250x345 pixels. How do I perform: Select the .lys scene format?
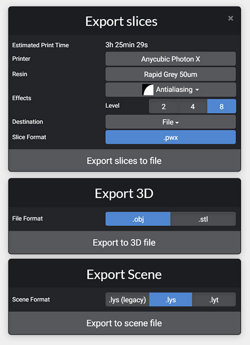tap(171, 299)
